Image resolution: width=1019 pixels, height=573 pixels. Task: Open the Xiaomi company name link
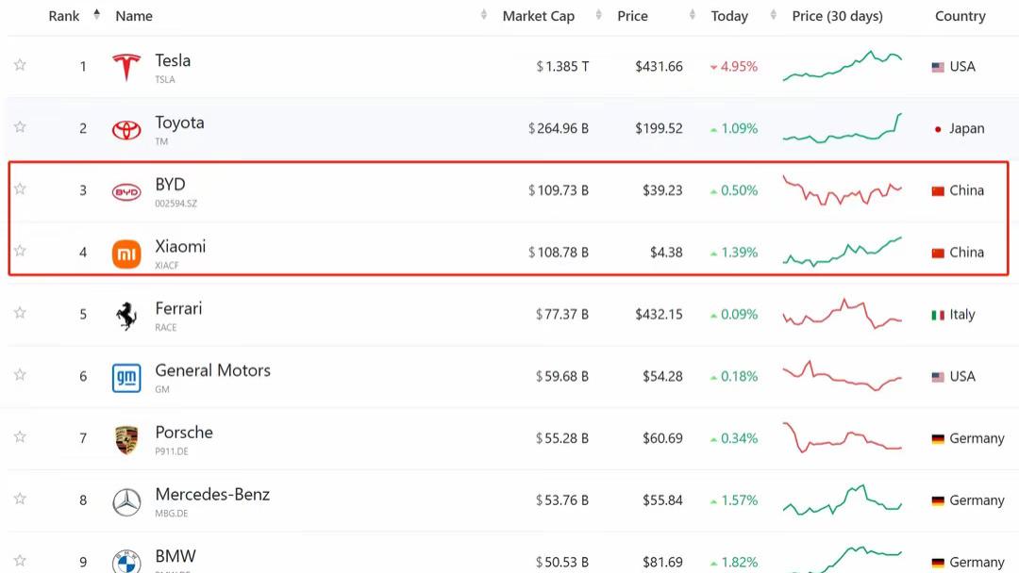[x=180, y=246]
